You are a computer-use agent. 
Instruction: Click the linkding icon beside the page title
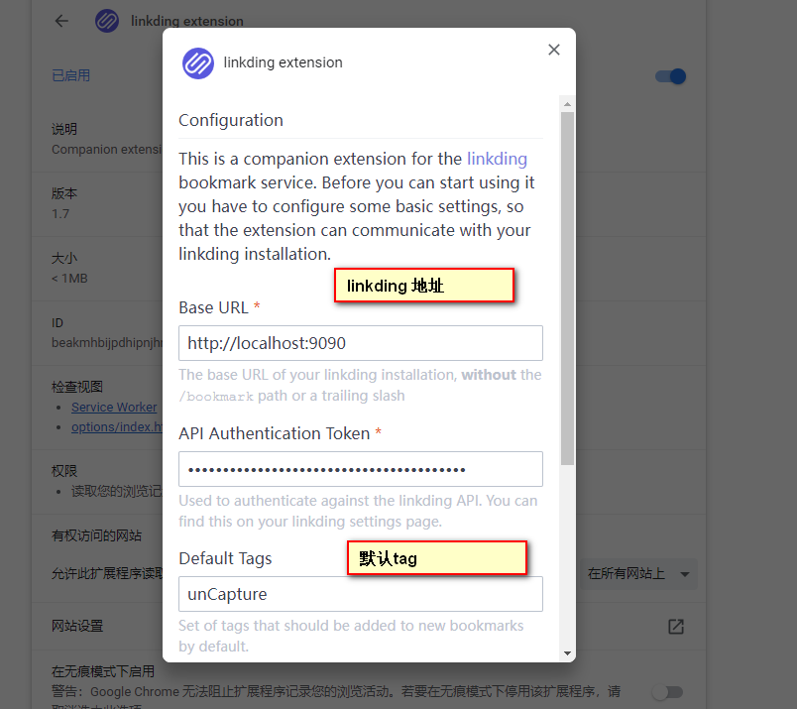(106, 20)
